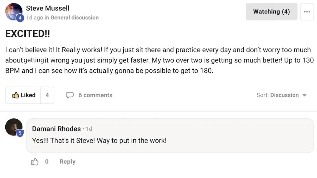Like Damani Rhodes' comment with thumbs-up
317x178 pixels.
(x=35, y=162)
